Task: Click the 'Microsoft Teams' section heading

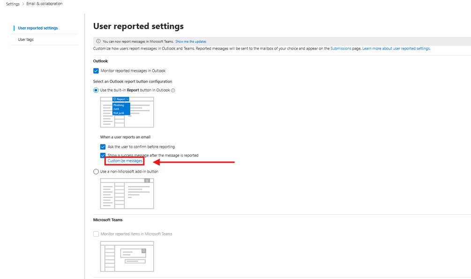Action: point(108,220)
